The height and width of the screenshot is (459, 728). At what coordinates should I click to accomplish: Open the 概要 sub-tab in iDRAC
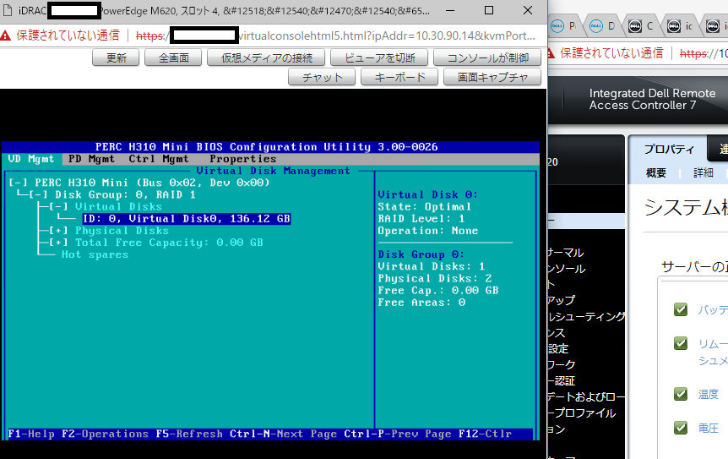pos(655,173)
